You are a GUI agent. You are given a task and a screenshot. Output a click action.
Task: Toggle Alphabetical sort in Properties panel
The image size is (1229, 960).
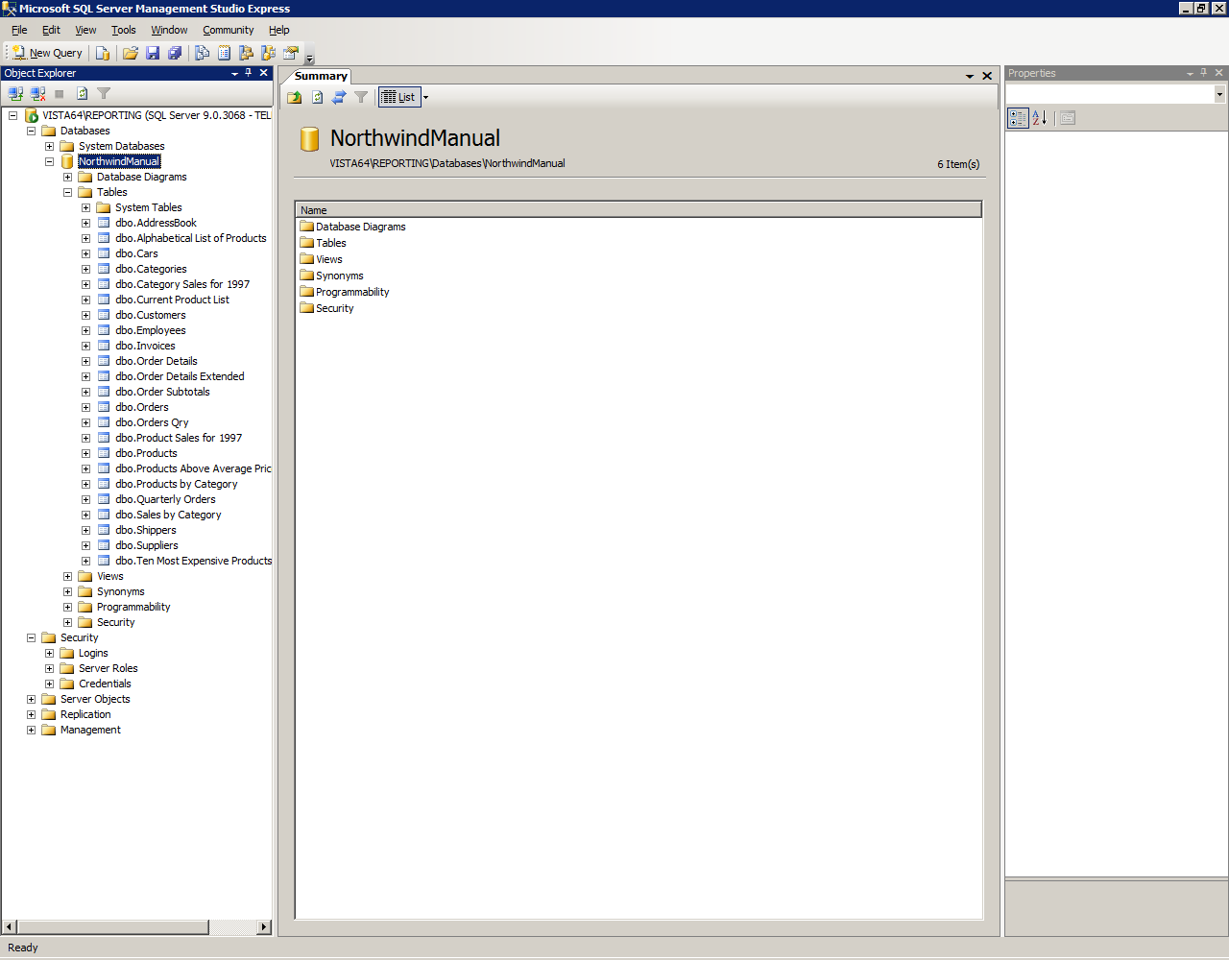pos(1040,118)
